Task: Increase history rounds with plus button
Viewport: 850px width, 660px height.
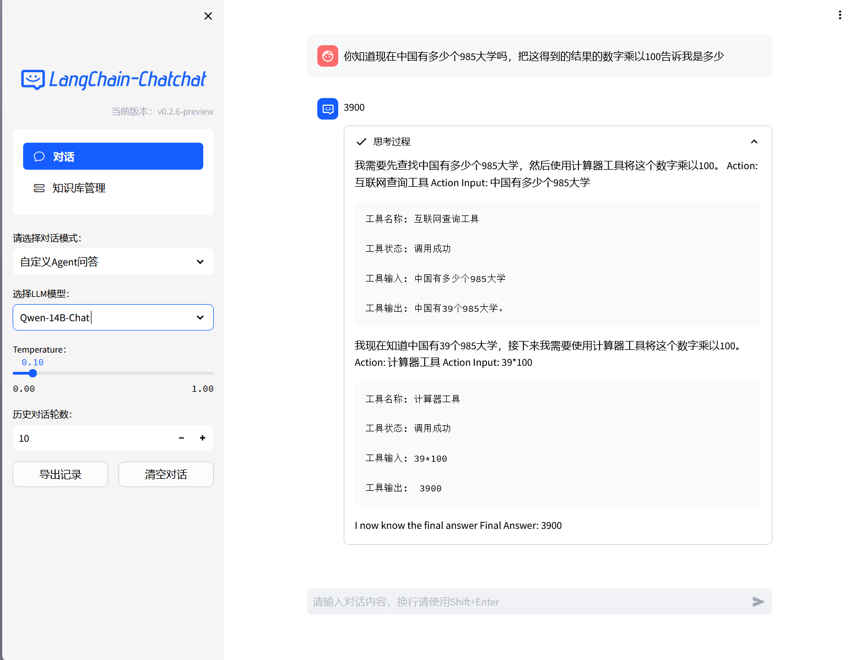Action: pos(202,438)
